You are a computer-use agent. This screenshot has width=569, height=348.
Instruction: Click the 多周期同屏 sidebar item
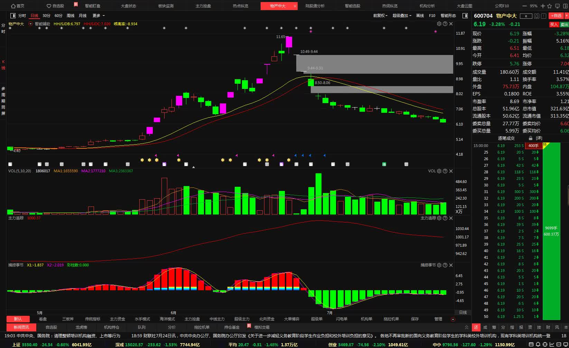pyautogui.click(x=3, y=101)
